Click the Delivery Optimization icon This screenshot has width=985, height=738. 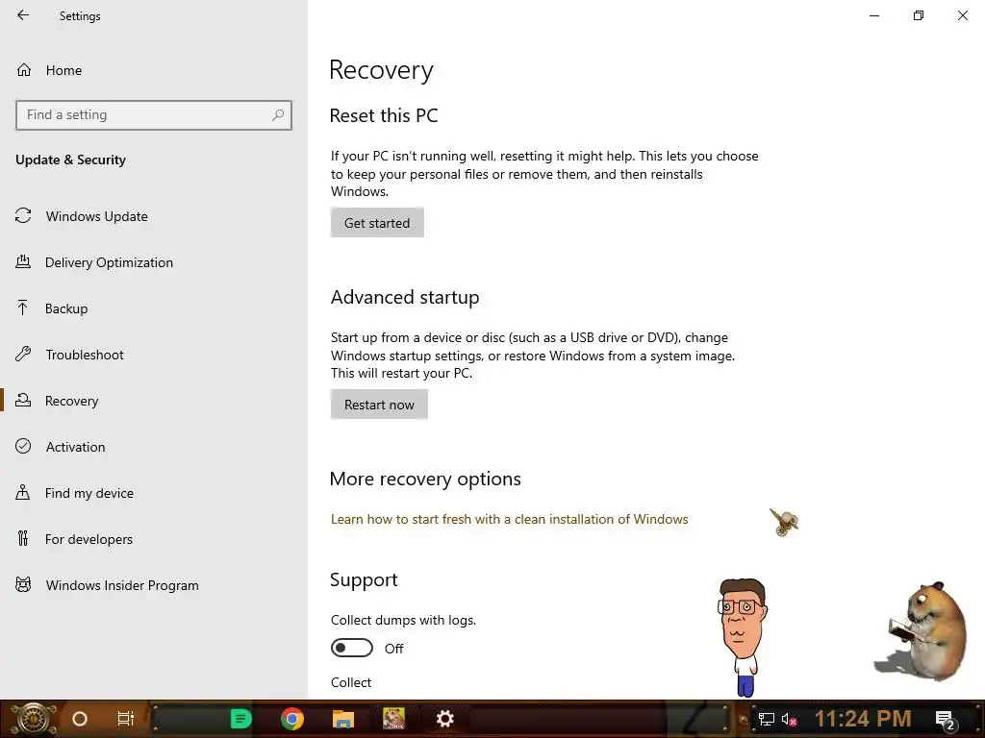23,261
